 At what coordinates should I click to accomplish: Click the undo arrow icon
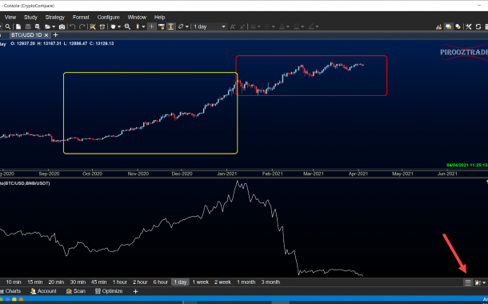(72, 26)
